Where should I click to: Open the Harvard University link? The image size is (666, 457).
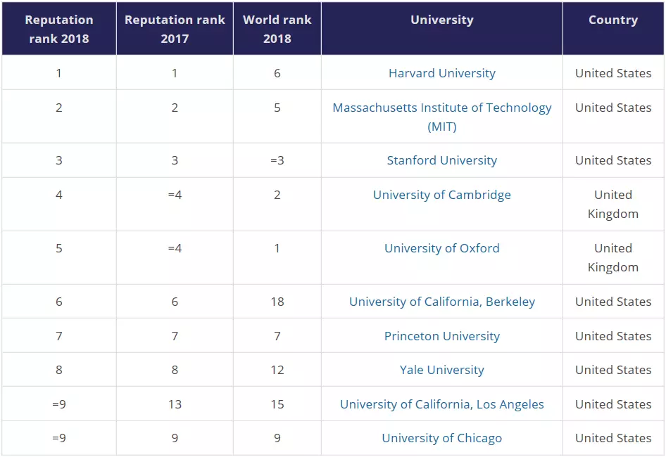tap(441, 73)
